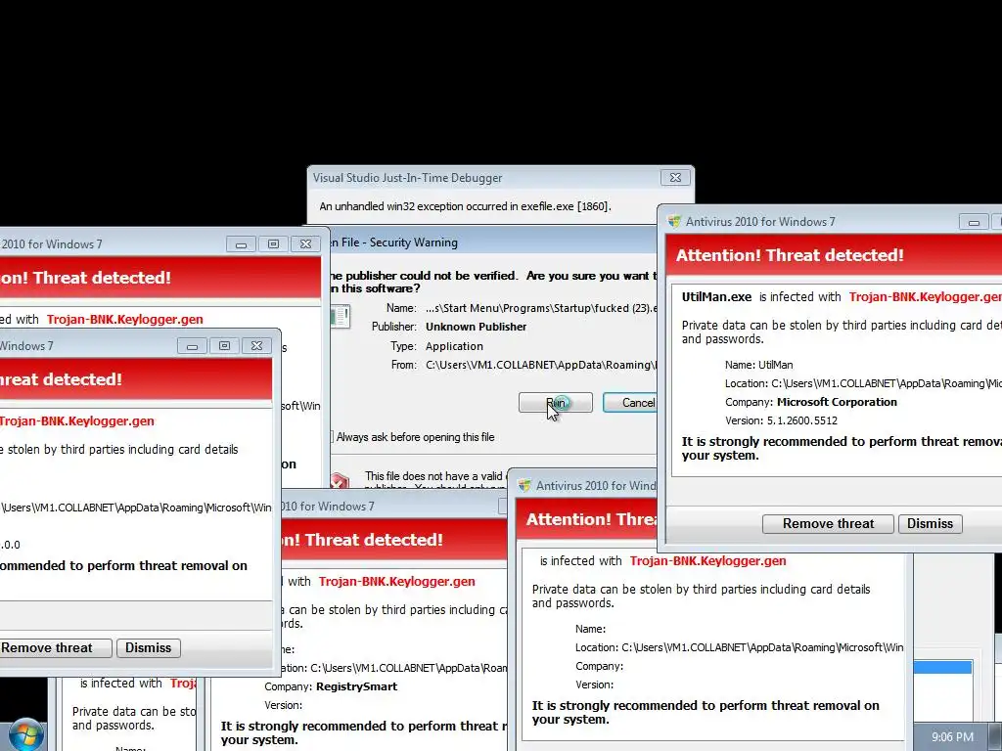Click 'Trojan-BNK.Keylogger.gen' in the front left Antivirus window
Viewport: 1002px width, 751px height.
pos(76,420)
